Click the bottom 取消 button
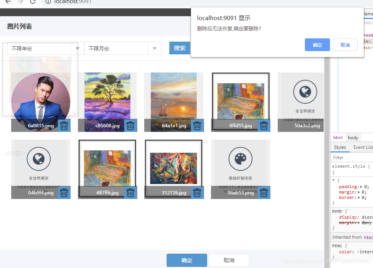The width and height of the screenshot is (373, 268). (229, 260)
